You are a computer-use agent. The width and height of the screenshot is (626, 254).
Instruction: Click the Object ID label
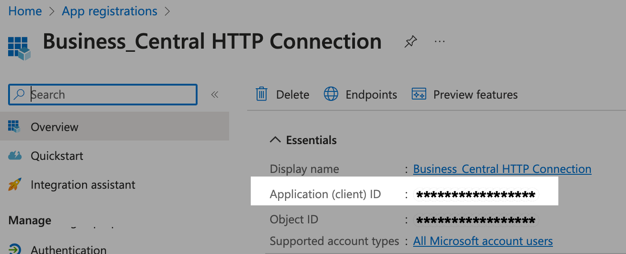[x=294, y=219]
